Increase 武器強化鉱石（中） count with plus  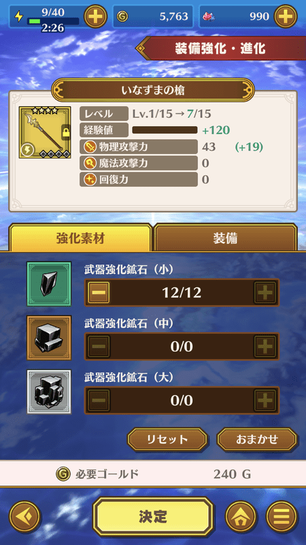pos(265,347)
